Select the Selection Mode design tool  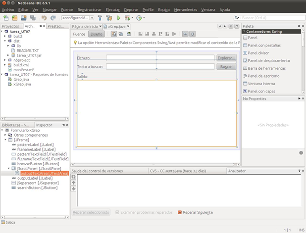point(114,34)
